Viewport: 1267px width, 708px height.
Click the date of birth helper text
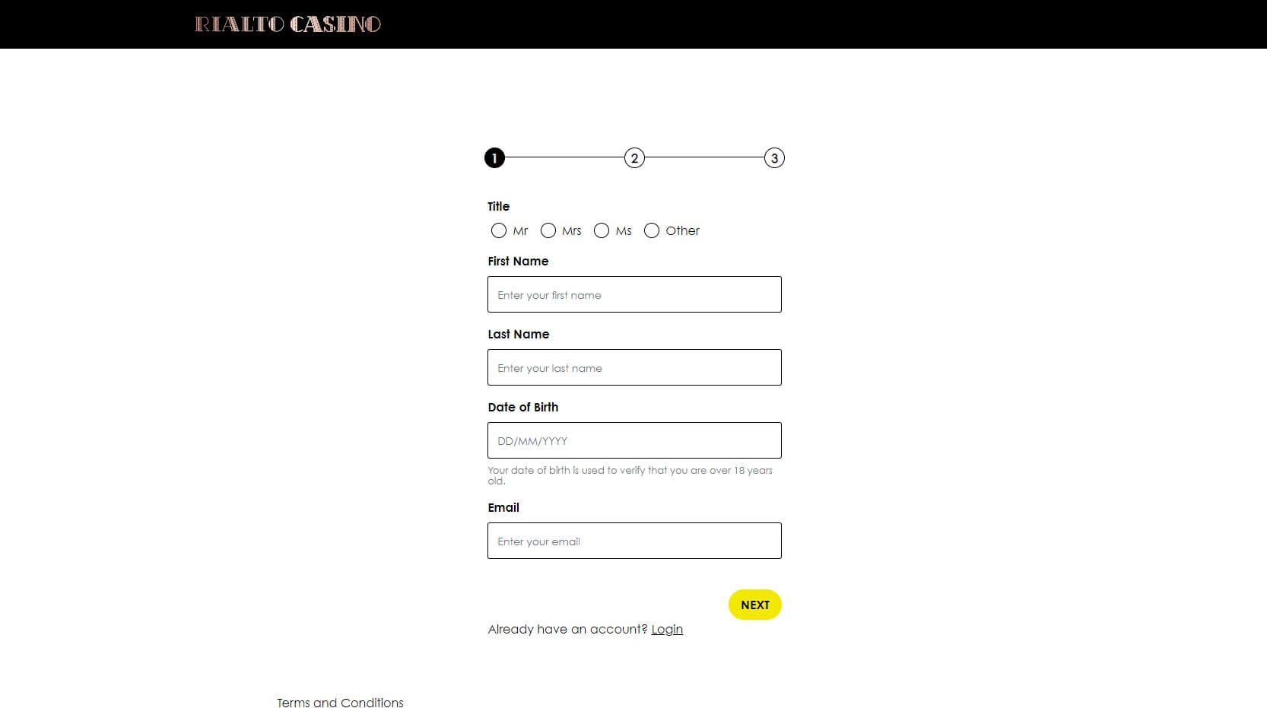coord(630,475)
